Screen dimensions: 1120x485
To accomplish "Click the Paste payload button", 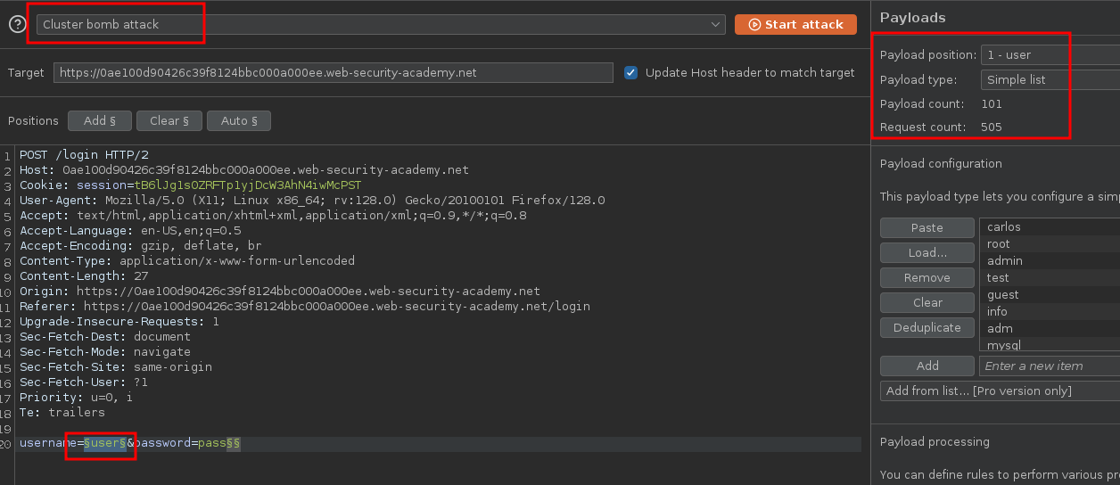I will (x=926, y=228).
